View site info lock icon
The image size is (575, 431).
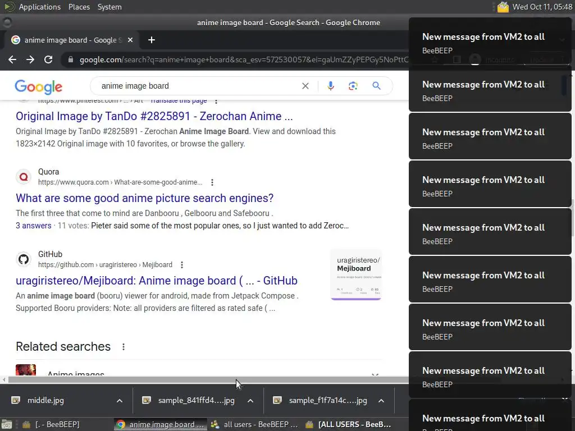tap(71, 59)
